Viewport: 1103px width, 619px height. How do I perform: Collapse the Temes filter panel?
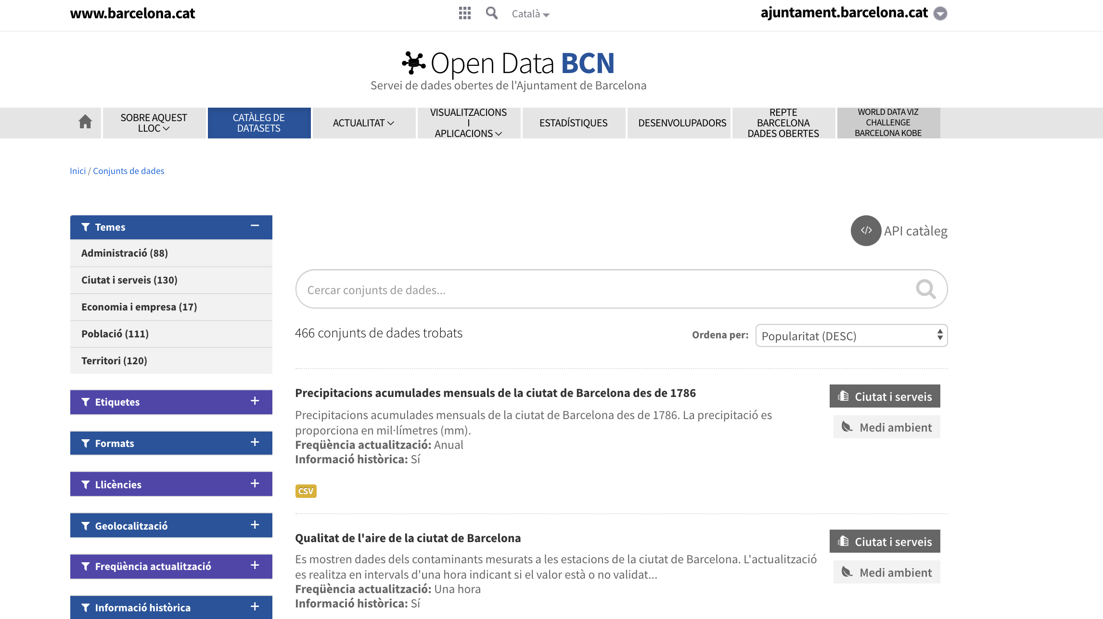[x=255, y=226]
